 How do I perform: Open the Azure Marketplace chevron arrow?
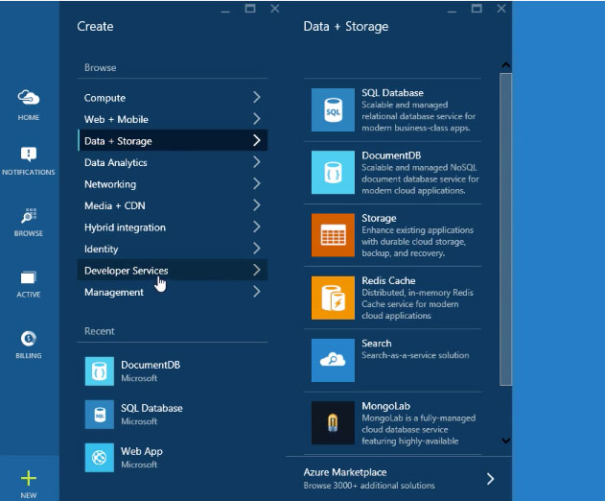490,479
